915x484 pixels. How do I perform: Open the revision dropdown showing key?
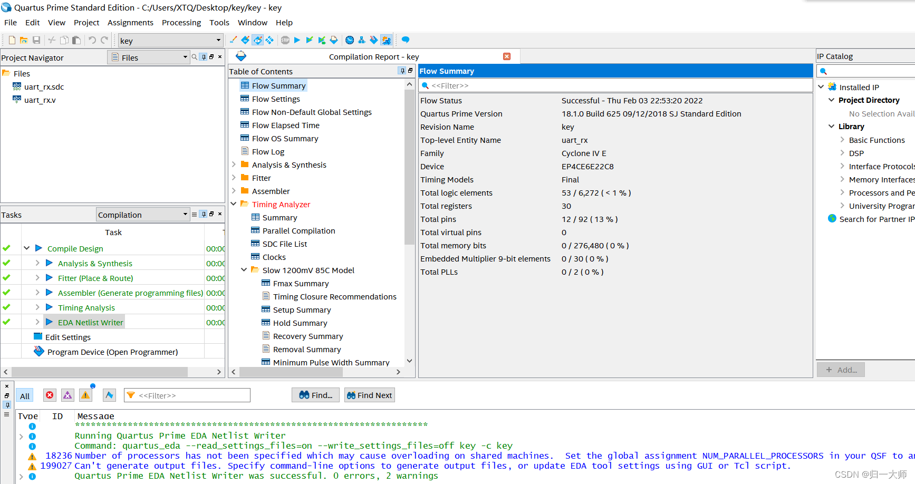click(x=170, y=41)
